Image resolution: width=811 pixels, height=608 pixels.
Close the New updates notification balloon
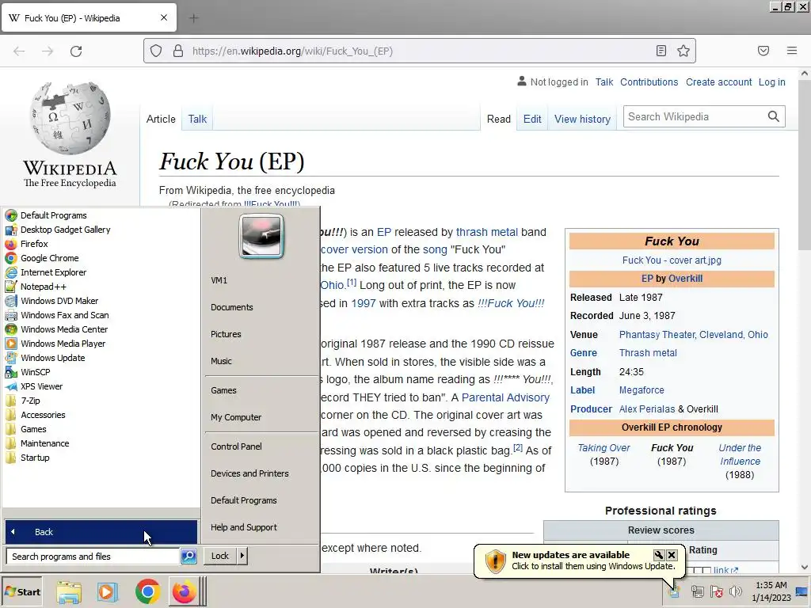pos(672,555)
